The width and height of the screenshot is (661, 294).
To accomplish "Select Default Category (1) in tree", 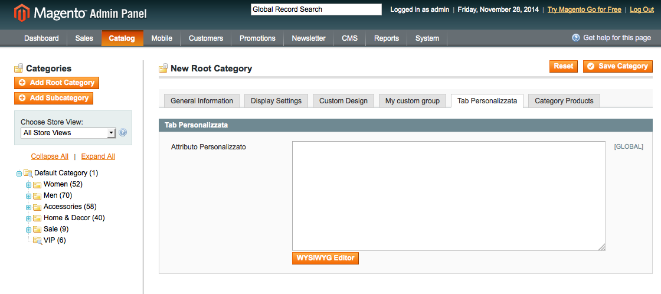I will point(66,173).
